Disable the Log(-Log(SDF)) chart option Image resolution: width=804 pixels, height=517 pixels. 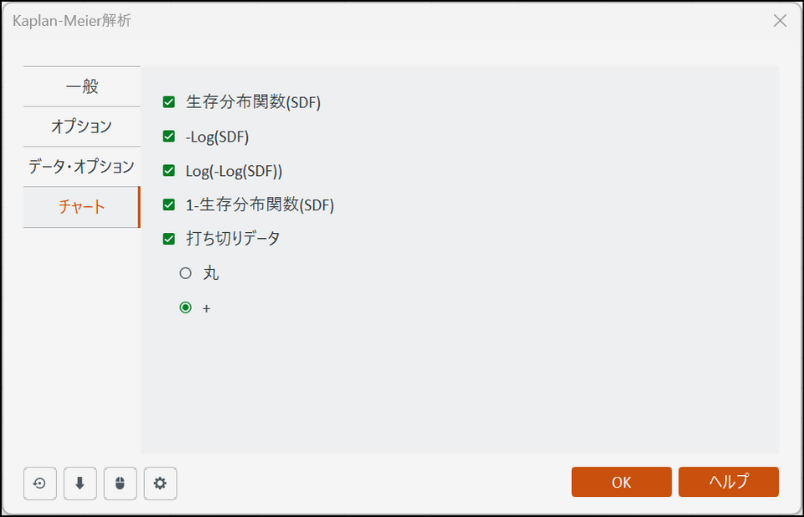pos(169,171)
